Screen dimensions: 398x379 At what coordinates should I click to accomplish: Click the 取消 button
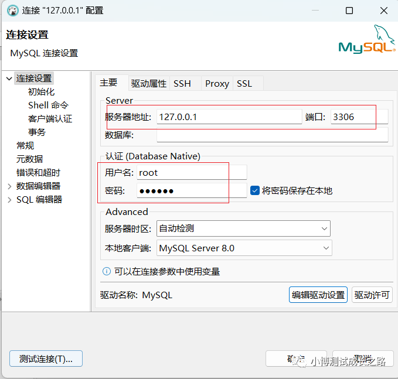click(363, 358)
